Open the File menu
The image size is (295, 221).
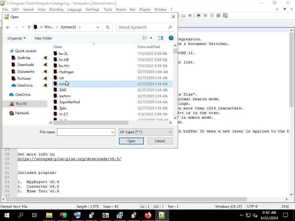point(5,9)
